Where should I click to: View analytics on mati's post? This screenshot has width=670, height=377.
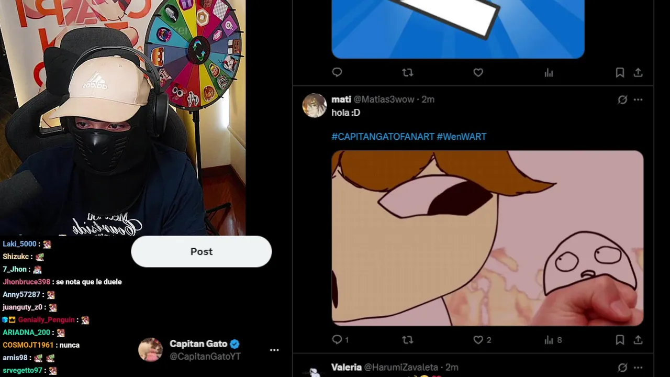coord(549,340)
